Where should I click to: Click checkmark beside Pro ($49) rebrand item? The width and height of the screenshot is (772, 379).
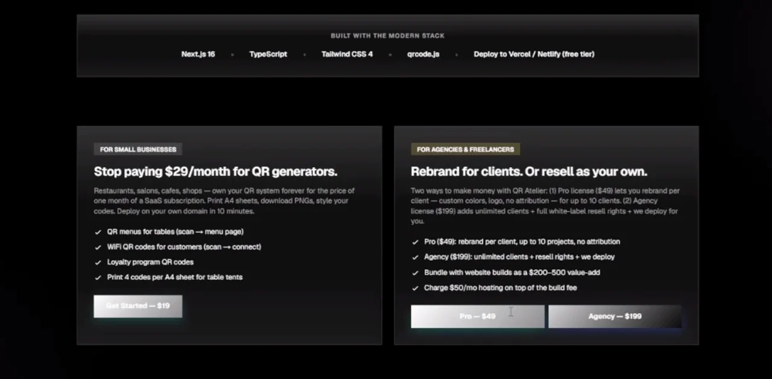coord(415,242)
